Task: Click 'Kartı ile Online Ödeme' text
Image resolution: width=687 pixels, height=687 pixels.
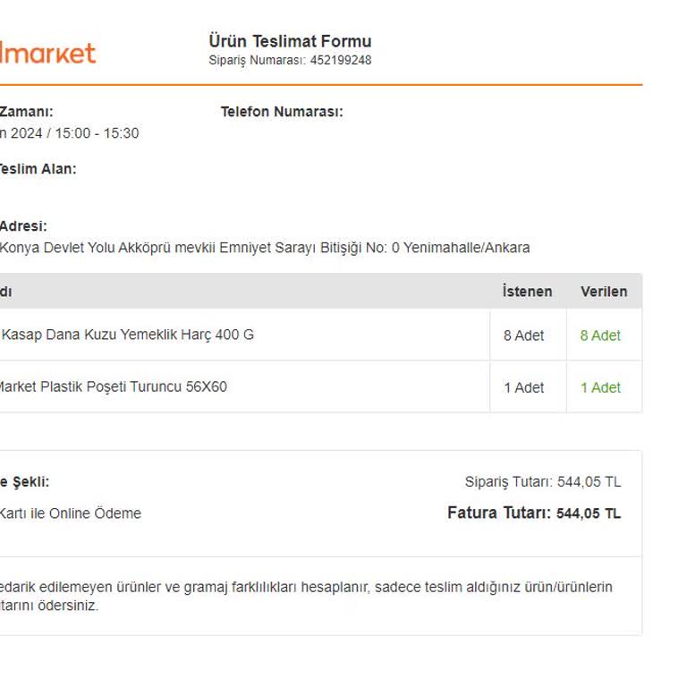Action: pyautogui.click(x=70, y=513)
